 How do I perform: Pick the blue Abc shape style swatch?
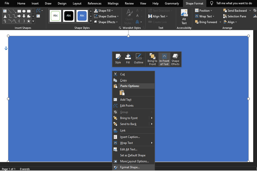coord(82,16)
